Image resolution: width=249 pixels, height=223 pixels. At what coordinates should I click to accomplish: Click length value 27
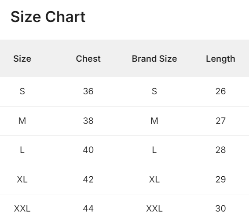coord(220,121)
